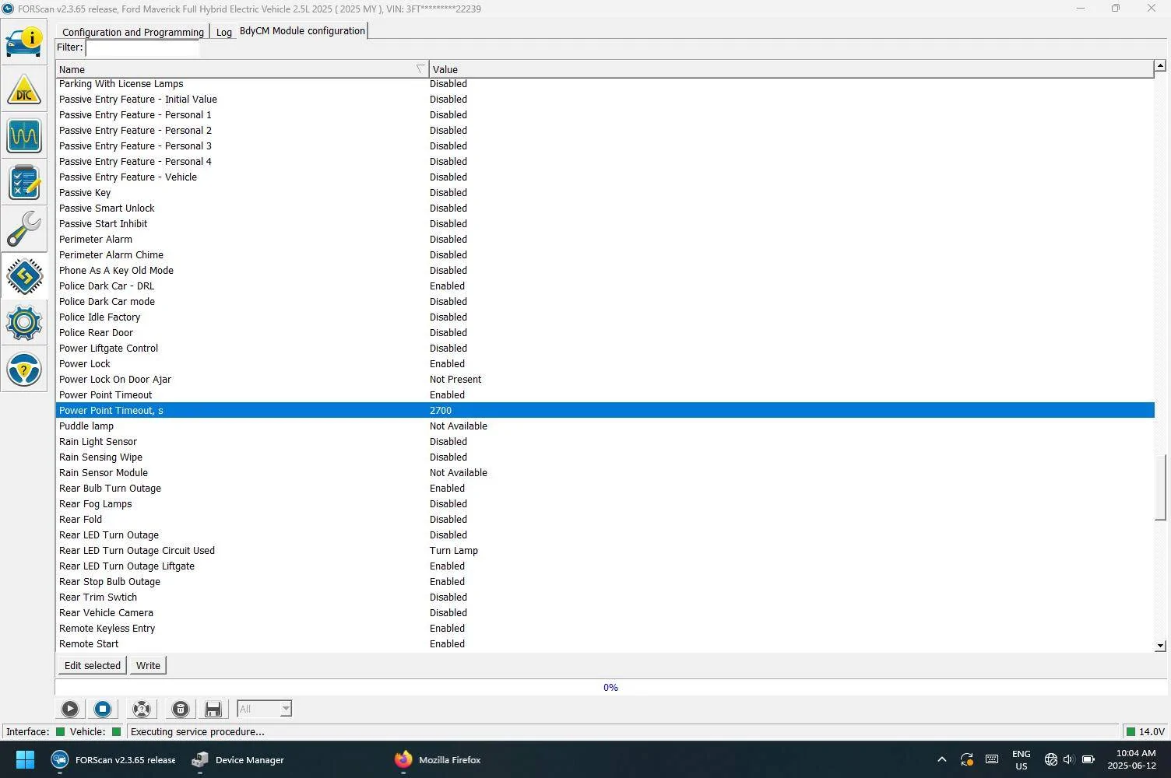Open the Tests checklist section
This screenshot has width=1171, height=778.
[24, 183]
